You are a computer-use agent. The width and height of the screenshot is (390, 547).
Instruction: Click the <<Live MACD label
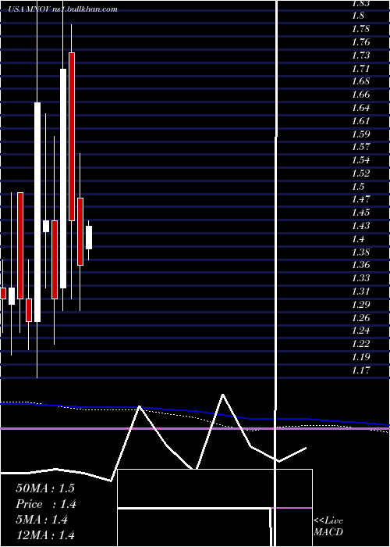coord(328,527)
